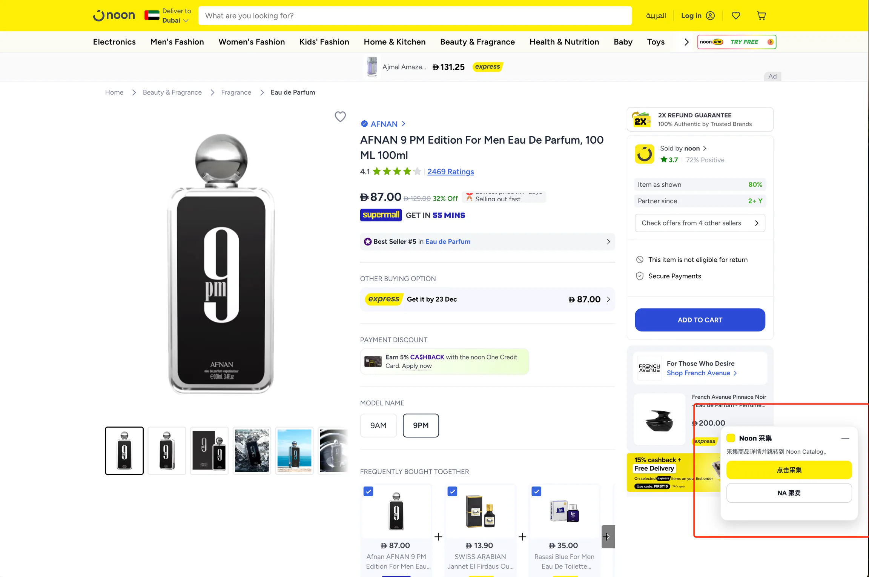Viewport: 869px width, 577px height.
Task: Click the search input field
Action: [x=415, y=15]
